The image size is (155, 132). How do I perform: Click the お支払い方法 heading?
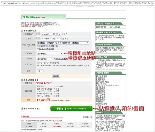click(x=102, y=57)
